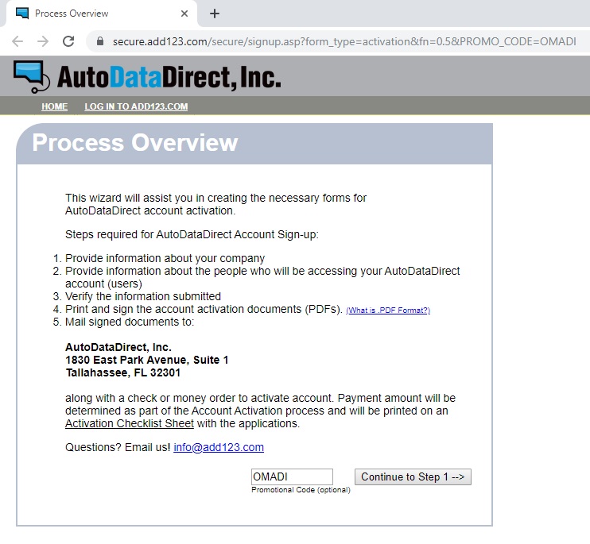Close the Process Overview tab
590x544 pixels.
(x=184, y=14)
